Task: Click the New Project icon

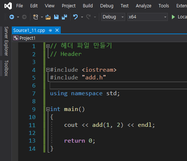Action: [x=36, y=17]
